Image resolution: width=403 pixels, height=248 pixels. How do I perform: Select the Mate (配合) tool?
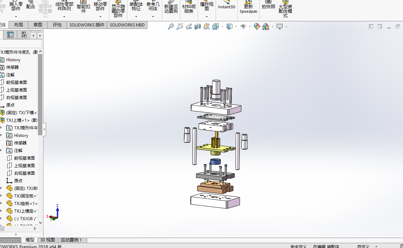click(30, 5)
